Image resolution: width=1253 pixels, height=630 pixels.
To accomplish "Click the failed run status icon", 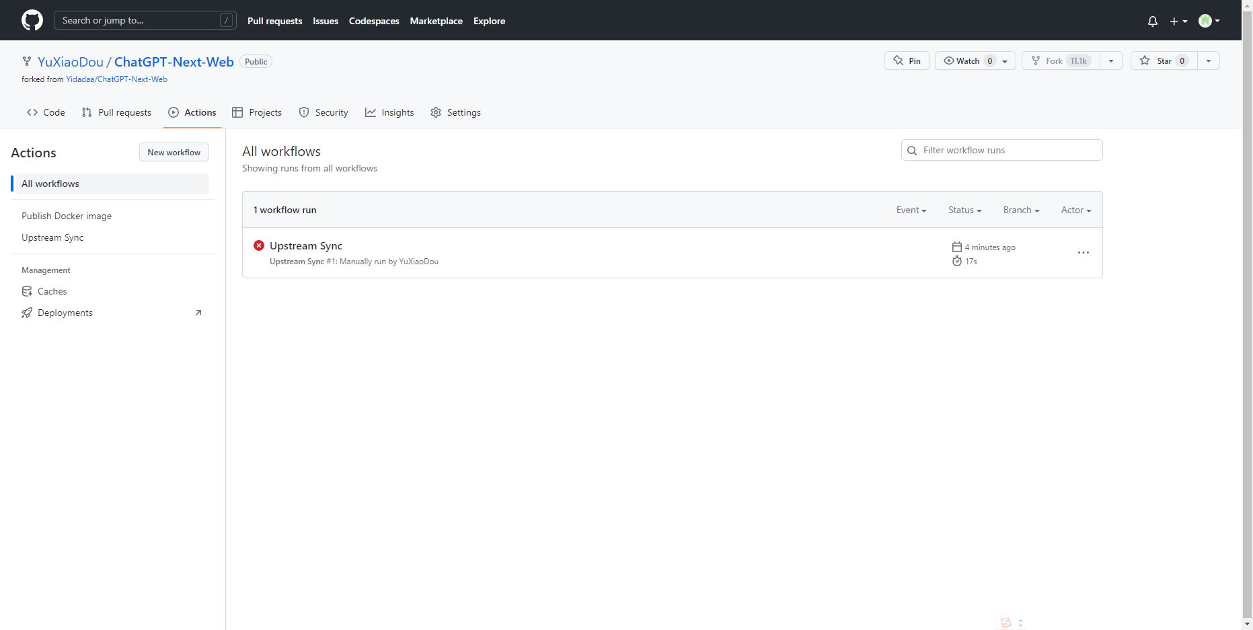I will 259,245.
